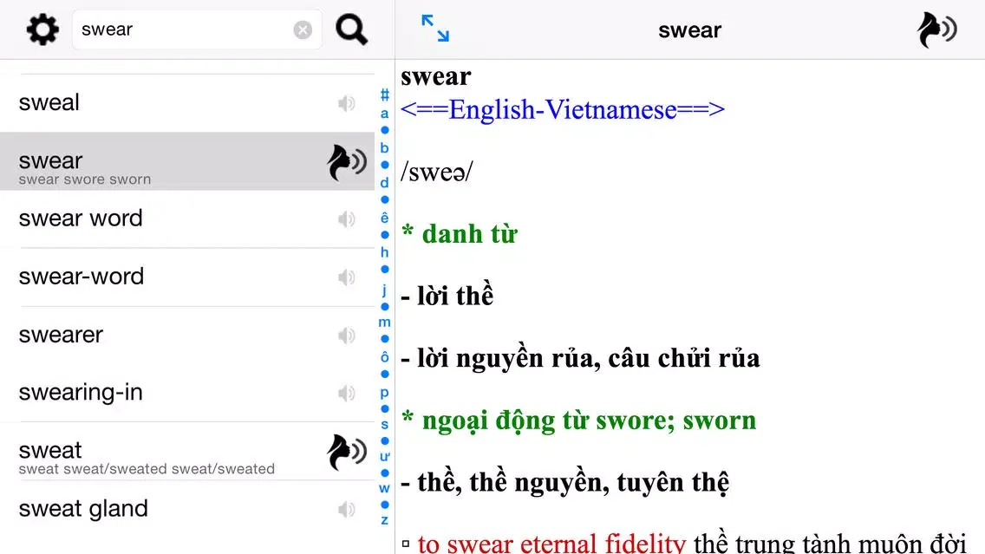Open the settings gear
Screen dimensions: 985x554
point(42,29)
